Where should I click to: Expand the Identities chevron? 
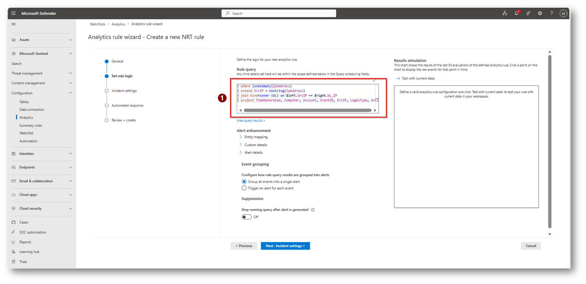(70, 154)
